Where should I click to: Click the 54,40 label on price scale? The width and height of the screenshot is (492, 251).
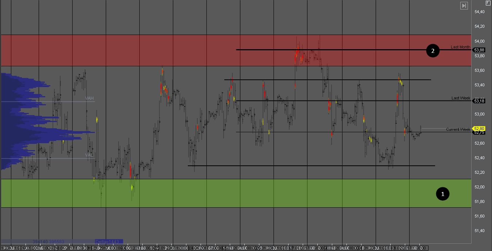pyautogui.click(x=479, y=12)
